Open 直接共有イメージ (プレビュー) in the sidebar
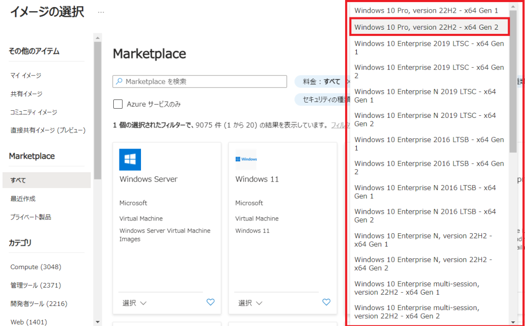The image size is (525, 326). coord(48,130)
